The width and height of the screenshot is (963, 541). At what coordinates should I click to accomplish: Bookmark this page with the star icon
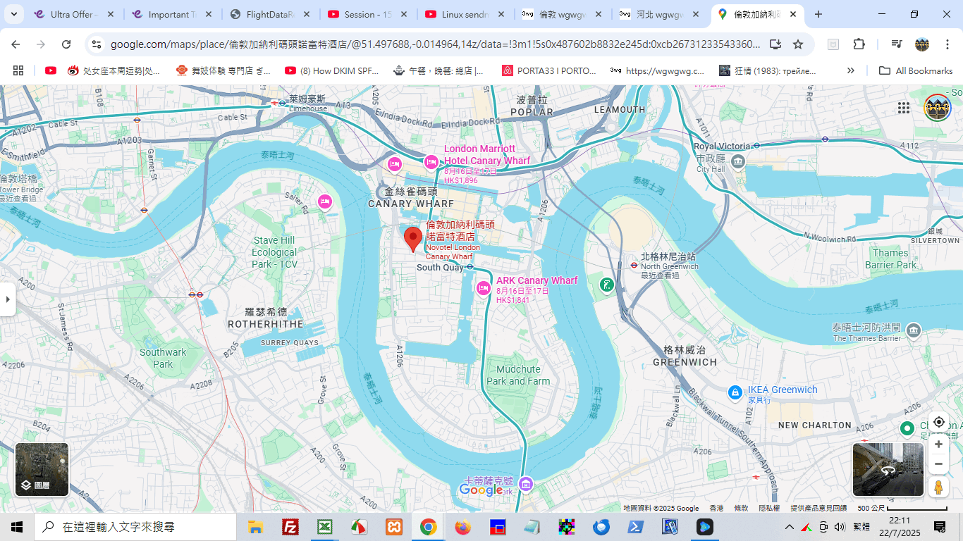click(x=798, y=44)
